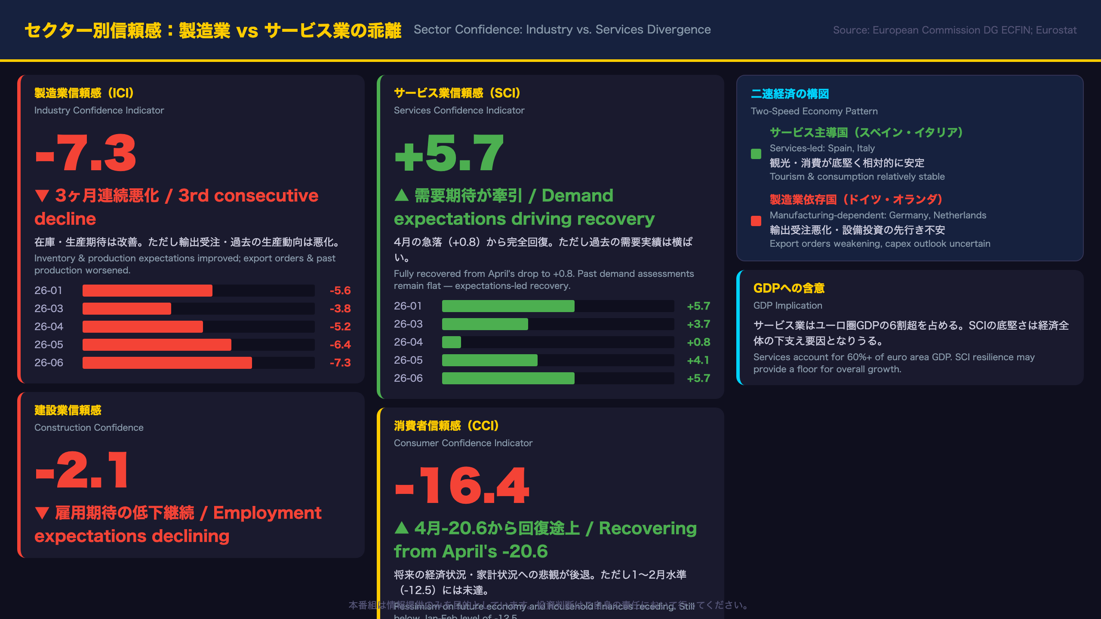Click the Recovering from April's -20.6 headline

point(545,540)
